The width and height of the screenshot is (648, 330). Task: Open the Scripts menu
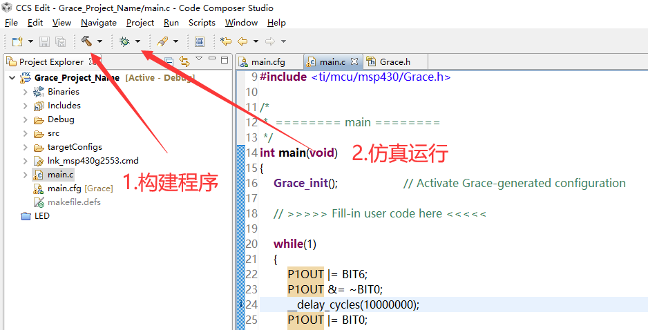click(202, 23)
